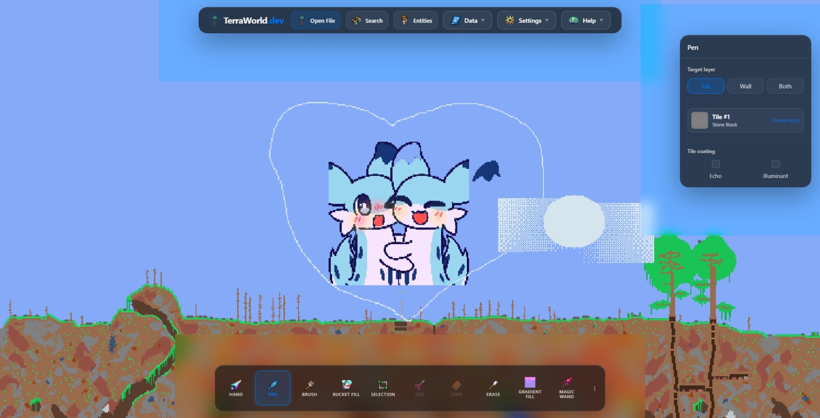Select the Brush tool

309,388
